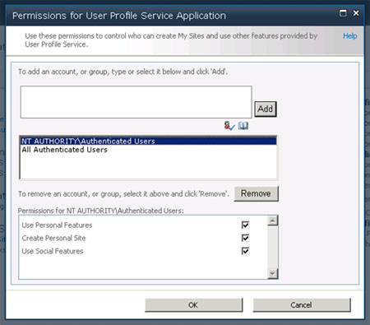Click permissions list scroll down arrow
Image resolution: width=370 pixels, height=325 pixels.
tap(272, 273)
